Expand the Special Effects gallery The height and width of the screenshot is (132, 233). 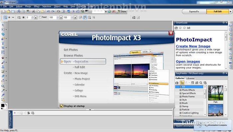pyautogui.click(x=180, y=93)
